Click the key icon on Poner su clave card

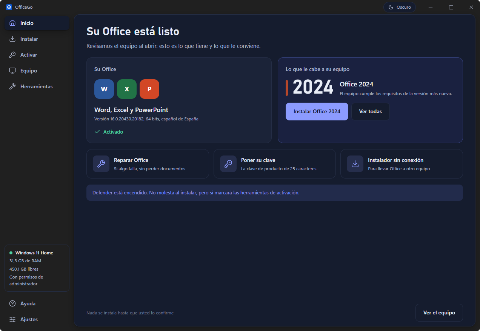(x=228, y=164)
